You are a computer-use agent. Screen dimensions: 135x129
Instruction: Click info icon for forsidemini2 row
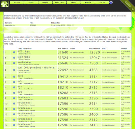[x=14, y=125]
